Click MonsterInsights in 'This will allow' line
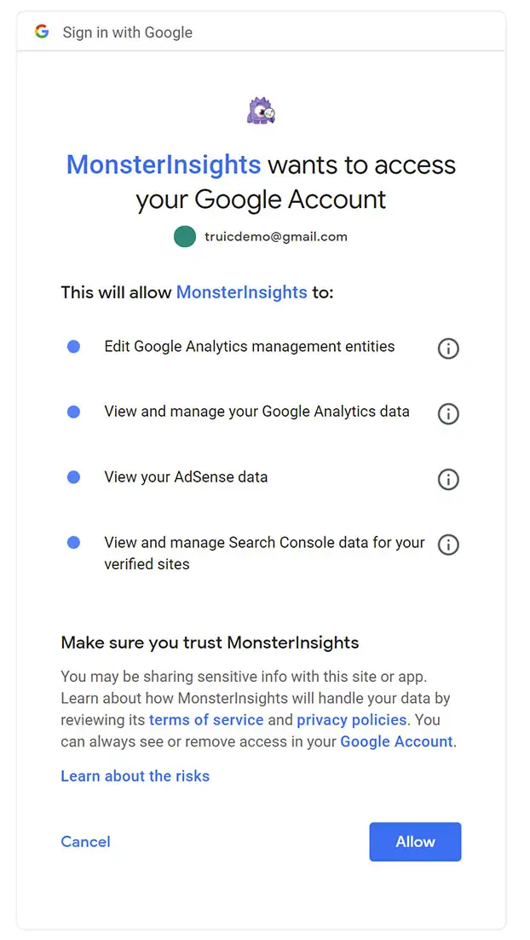 [x=242, y=292]
